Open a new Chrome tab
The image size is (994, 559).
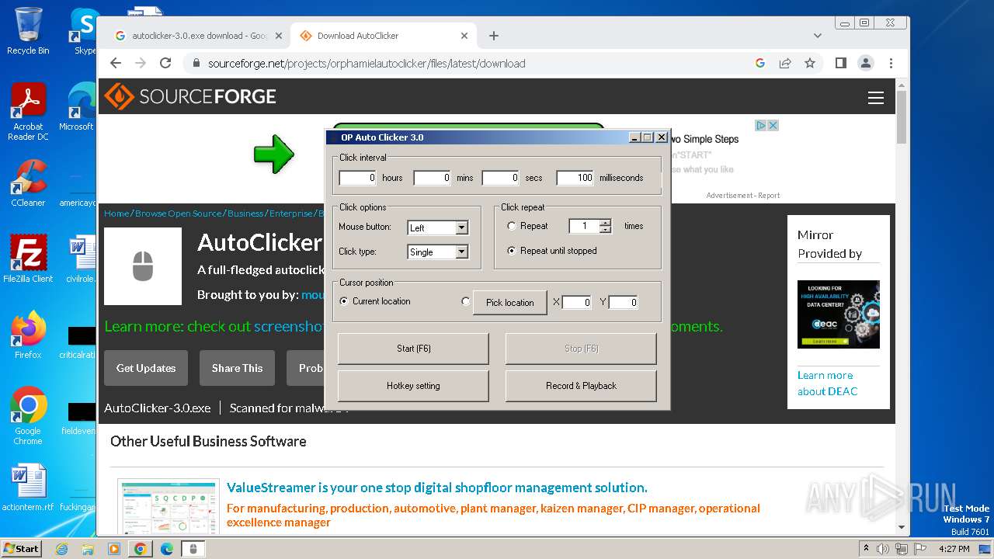point(494,36)
